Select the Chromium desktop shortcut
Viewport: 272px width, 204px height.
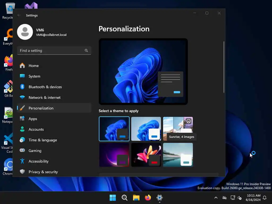click(x=7, y=167)
